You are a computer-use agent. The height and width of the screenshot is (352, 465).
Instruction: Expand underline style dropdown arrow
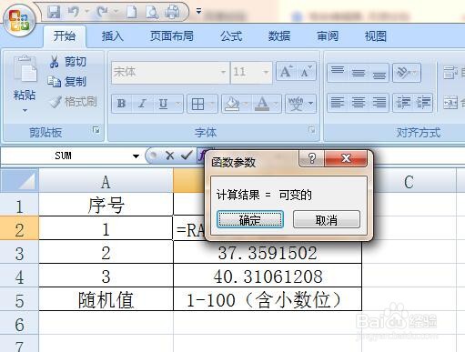178,104
